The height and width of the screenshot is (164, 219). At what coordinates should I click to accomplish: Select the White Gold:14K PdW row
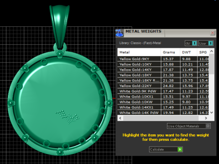click(163, 113)
